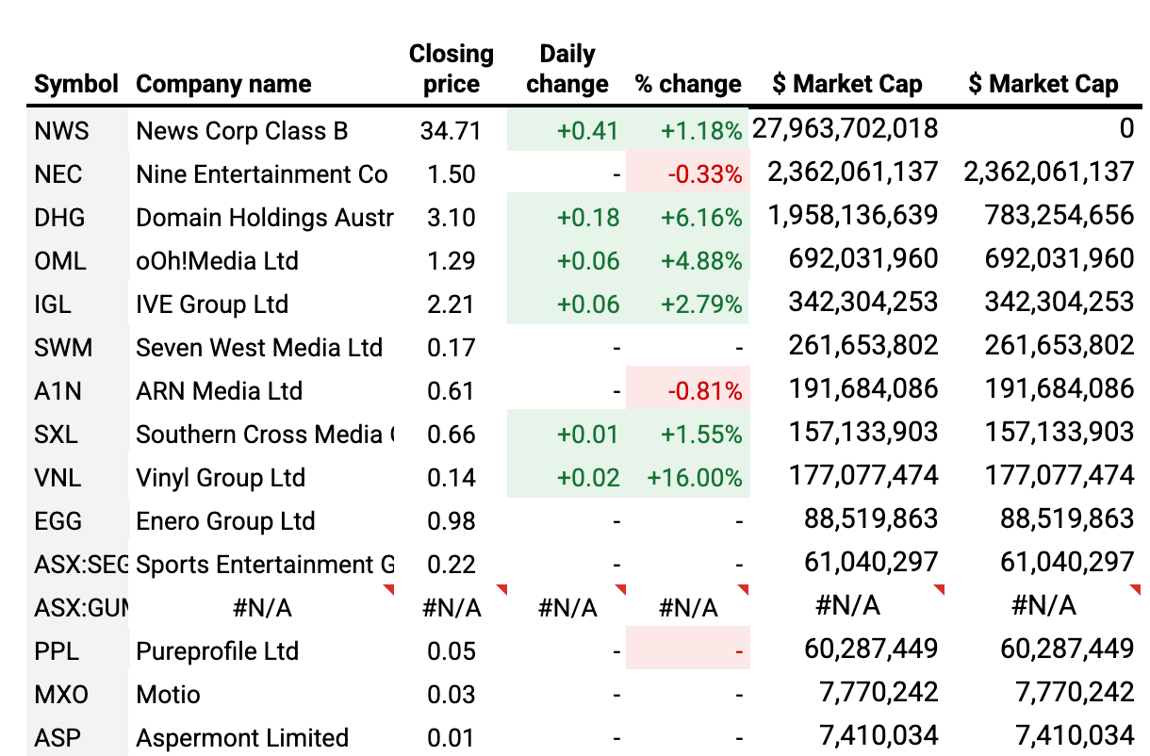The height and width of the screenshot is (756, 1150).
Task: Select the +4.88% change cell
Action: [x=687, y=260]
